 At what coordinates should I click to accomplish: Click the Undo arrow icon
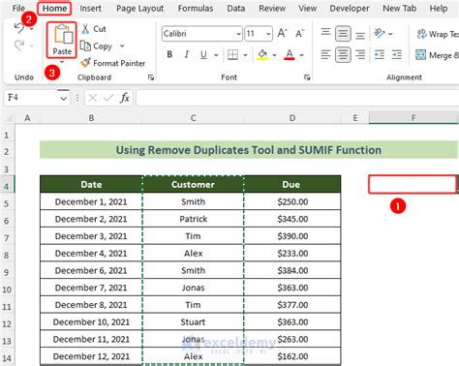19,28
